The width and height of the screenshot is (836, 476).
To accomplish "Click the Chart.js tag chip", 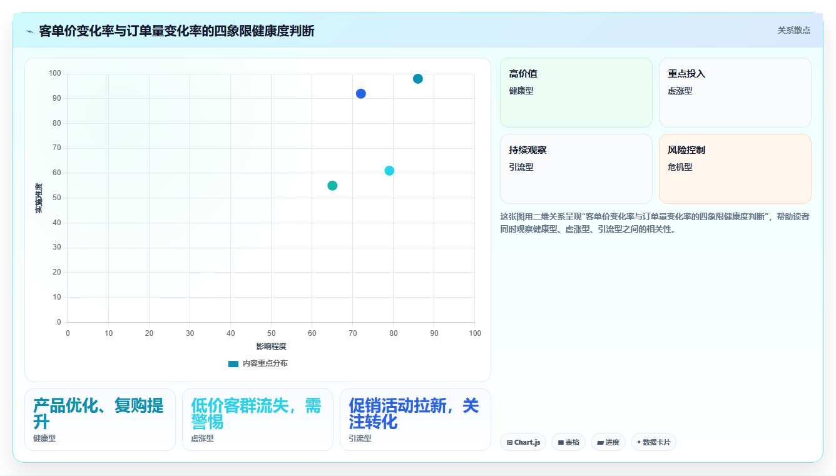I will [x=523, y=442].
